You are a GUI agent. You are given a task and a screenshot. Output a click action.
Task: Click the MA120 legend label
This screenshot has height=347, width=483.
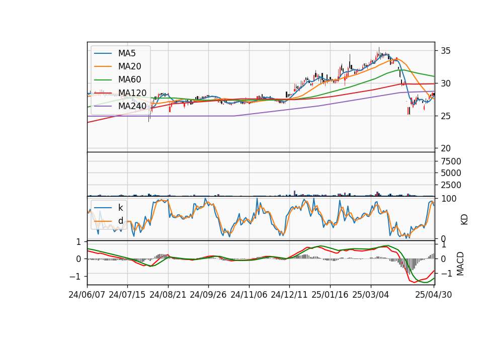[132, 93]
